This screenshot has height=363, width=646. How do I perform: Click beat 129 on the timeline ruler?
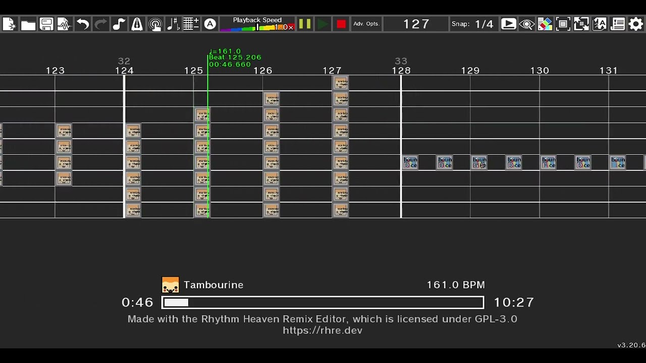tap(470, 71)
